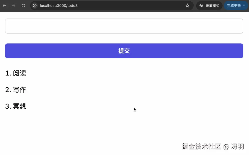Open site information via the info icon

tap(34, 5)
